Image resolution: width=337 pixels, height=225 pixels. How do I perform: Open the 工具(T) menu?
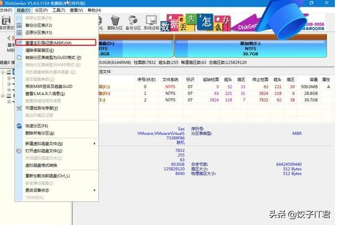[x=59, y=10]
